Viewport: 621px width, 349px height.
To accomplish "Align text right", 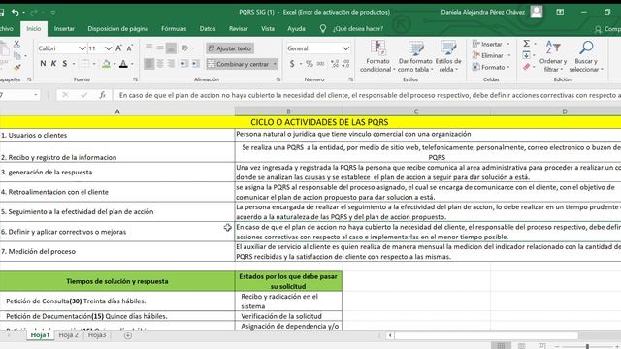I will point(171,64).
